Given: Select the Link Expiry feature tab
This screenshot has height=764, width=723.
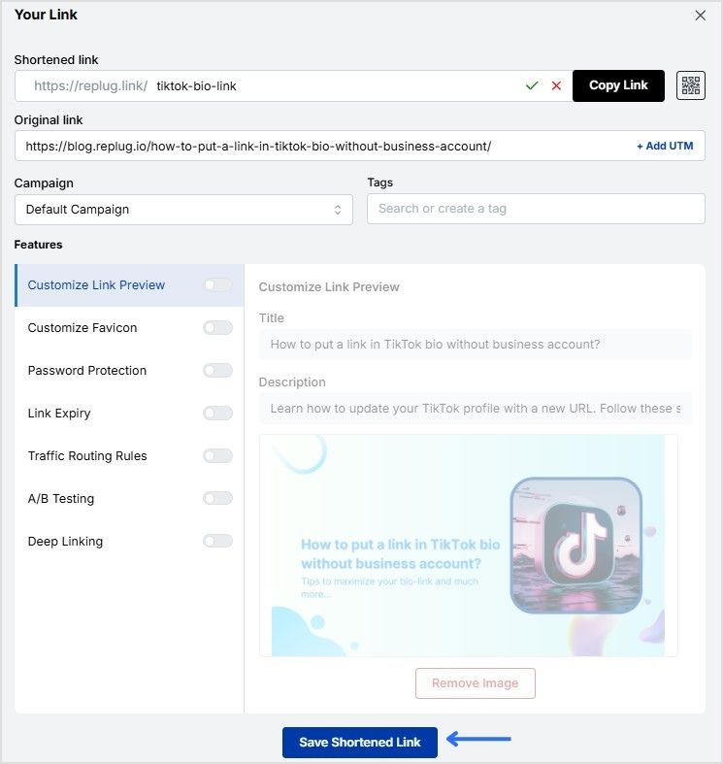Looking at the screenshot, I should pyautogui.click(x=129, y=414).
